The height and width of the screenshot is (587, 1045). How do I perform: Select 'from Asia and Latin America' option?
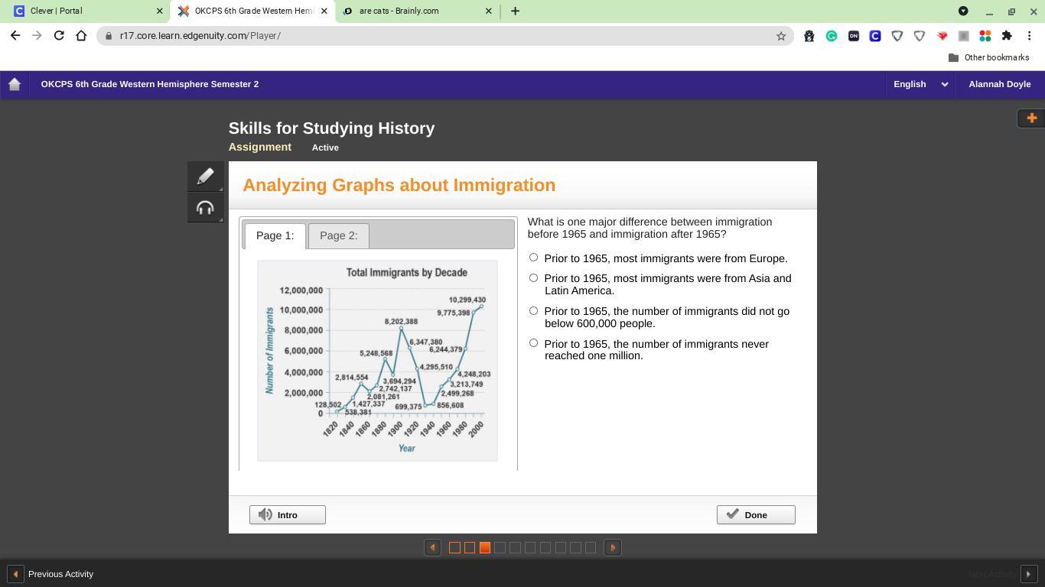coord(534,278)
